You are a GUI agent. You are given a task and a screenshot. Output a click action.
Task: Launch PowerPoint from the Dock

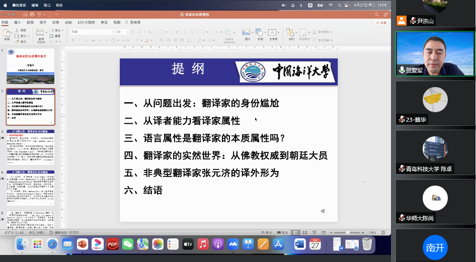click(83, 244)
